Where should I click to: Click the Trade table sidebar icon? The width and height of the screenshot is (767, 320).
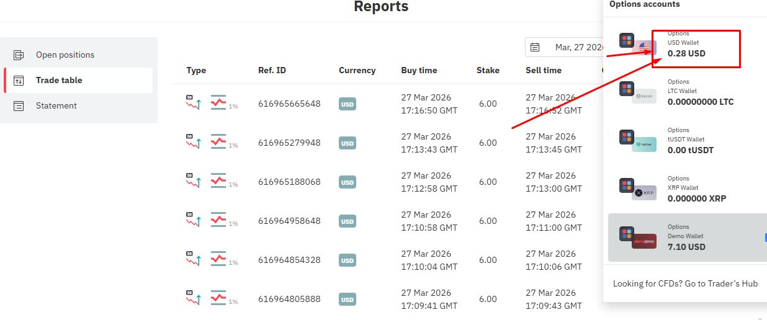tap(19, 81)
